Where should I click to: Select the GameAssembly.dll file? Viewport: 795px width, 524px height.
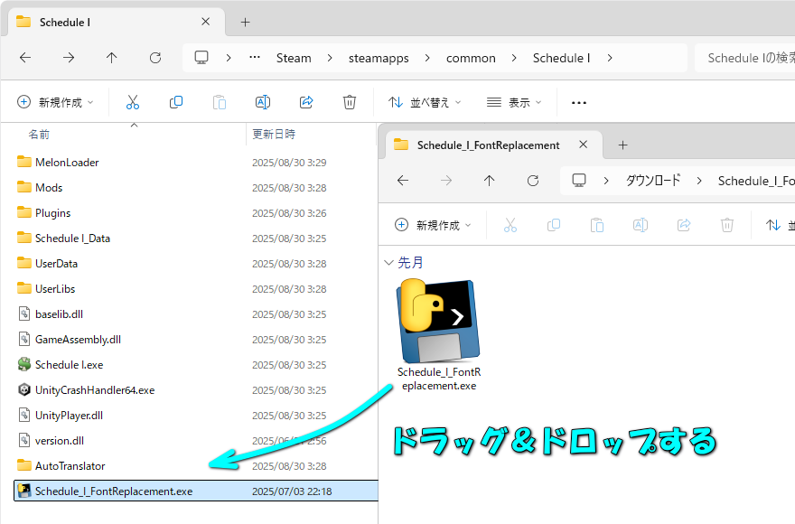click(78, 340)
